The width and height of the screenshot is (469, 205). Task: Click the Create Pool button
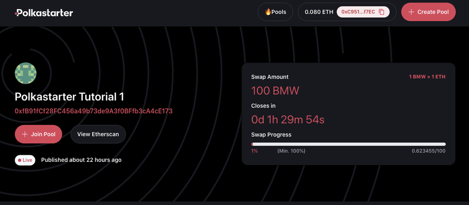pyautogui.click(x=428, y=12)
